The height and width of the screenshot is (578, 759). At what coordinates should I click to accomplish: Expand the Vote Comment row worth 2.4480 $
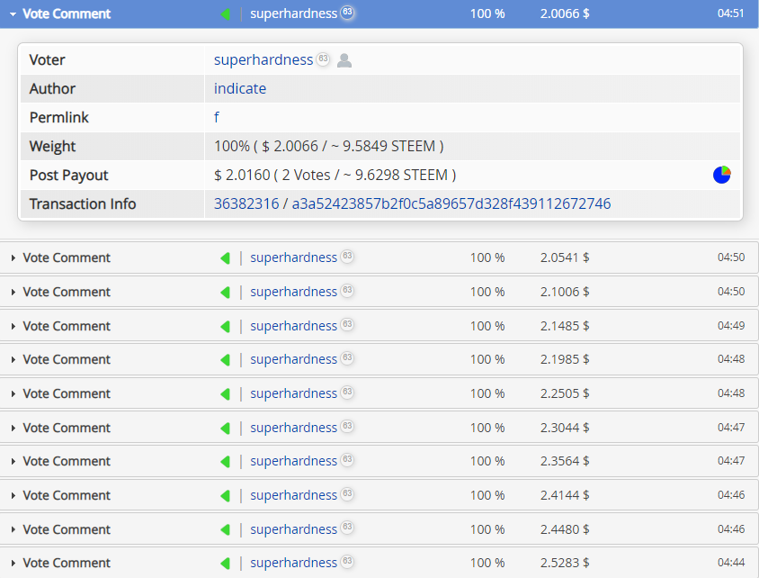379,529
